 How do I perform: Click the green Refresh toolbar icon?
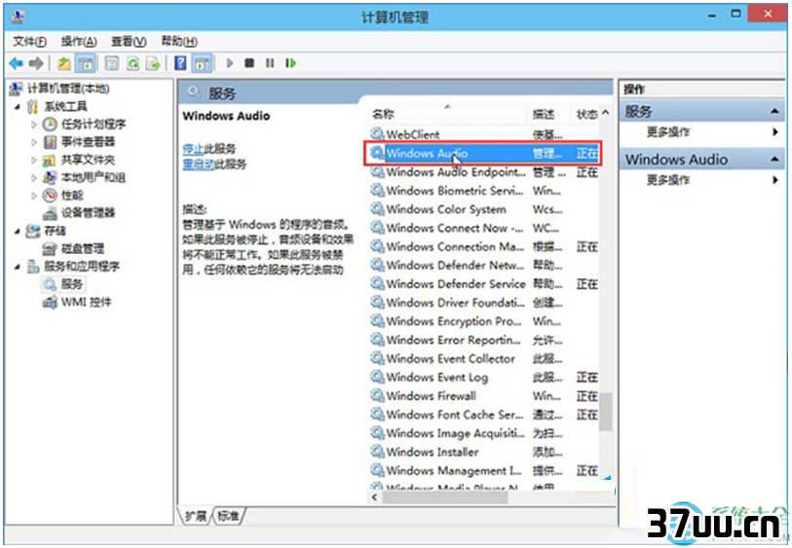pyautogui.click(x=132, y=63)
